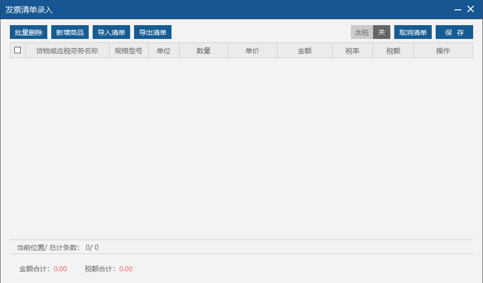
Task: Click the 发票清单录入 window title
Action: [x=29, y=10]
